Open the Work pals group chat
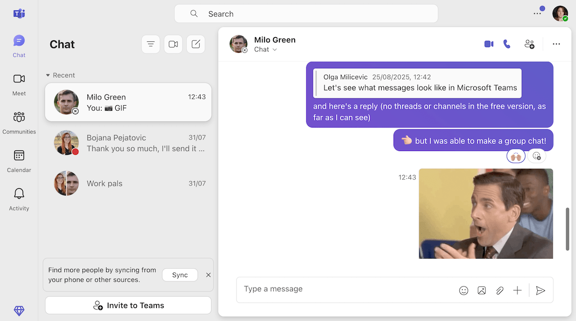The width and height of the screenshot is (576, 321). (128, 183)
